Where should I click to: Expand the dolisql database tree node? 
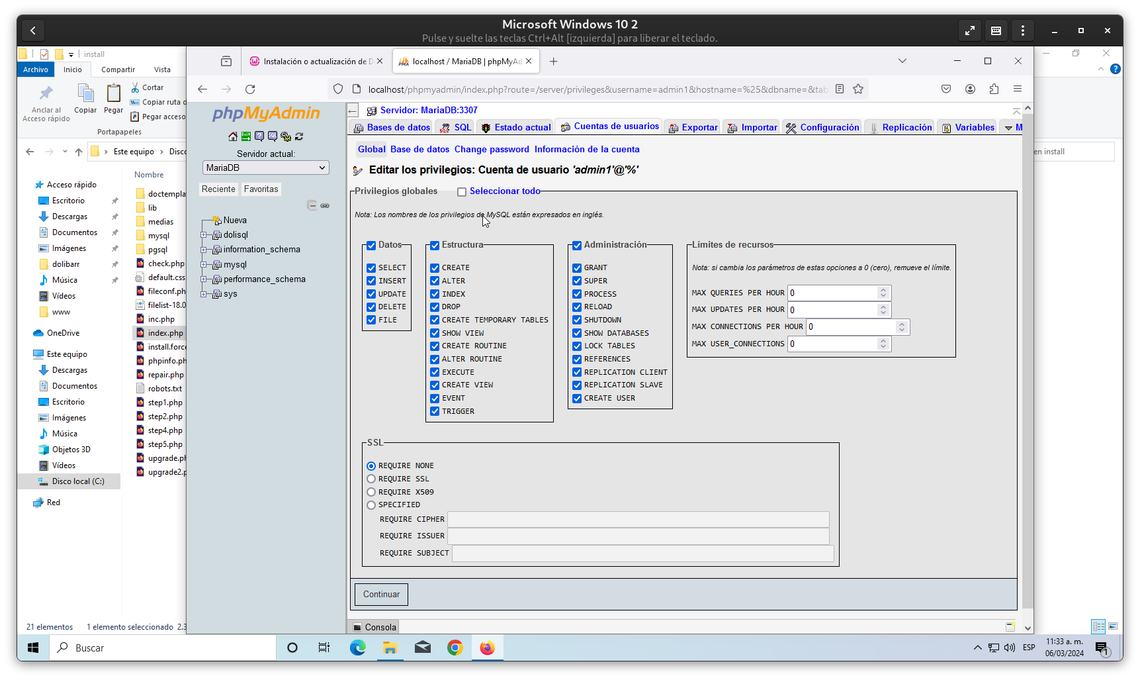click(x=204, y=235)
